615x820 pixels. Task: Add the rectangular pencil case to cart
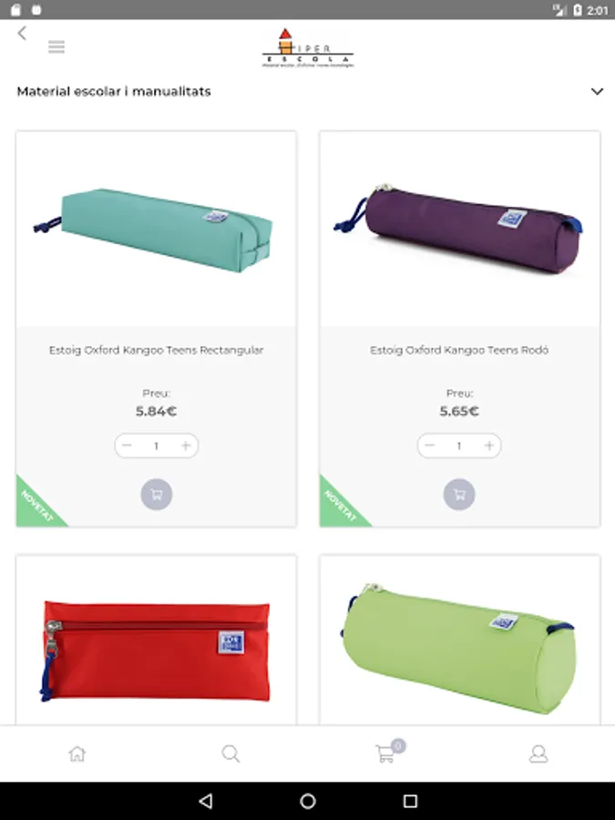[157, 494]
